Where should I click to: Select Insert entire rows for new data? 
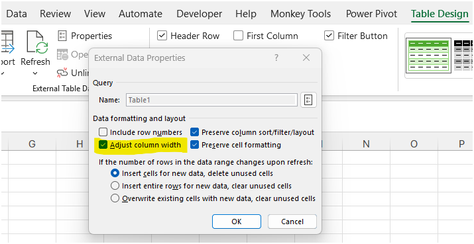pyautogui.click(x=115, y=186)
